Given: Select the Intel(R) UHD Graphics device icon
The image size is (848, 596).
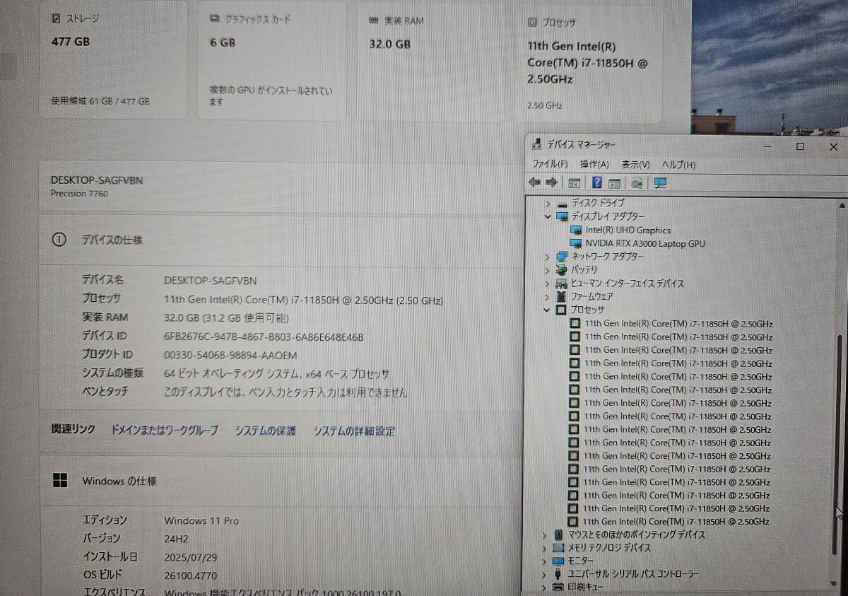Looking at the screenshot, I should point(575,230).
